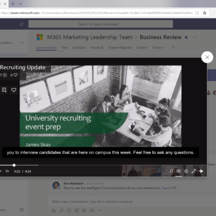Click the zero likes heart counter

coord(14,75)
